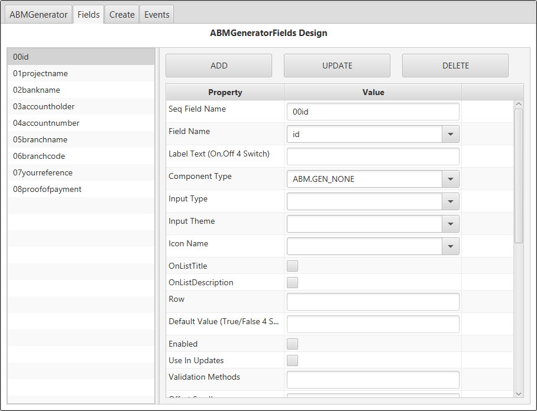Select 04accountnumber in the field list

click(x=46, y=123)
